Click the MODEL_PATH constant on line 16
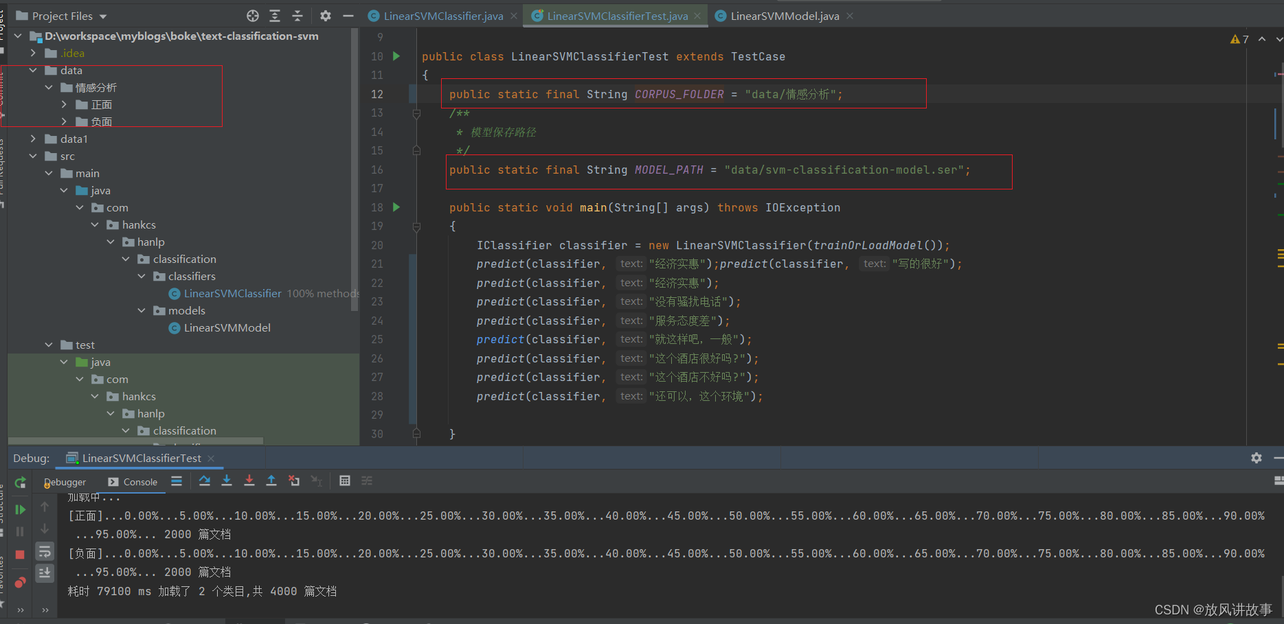 668,170
